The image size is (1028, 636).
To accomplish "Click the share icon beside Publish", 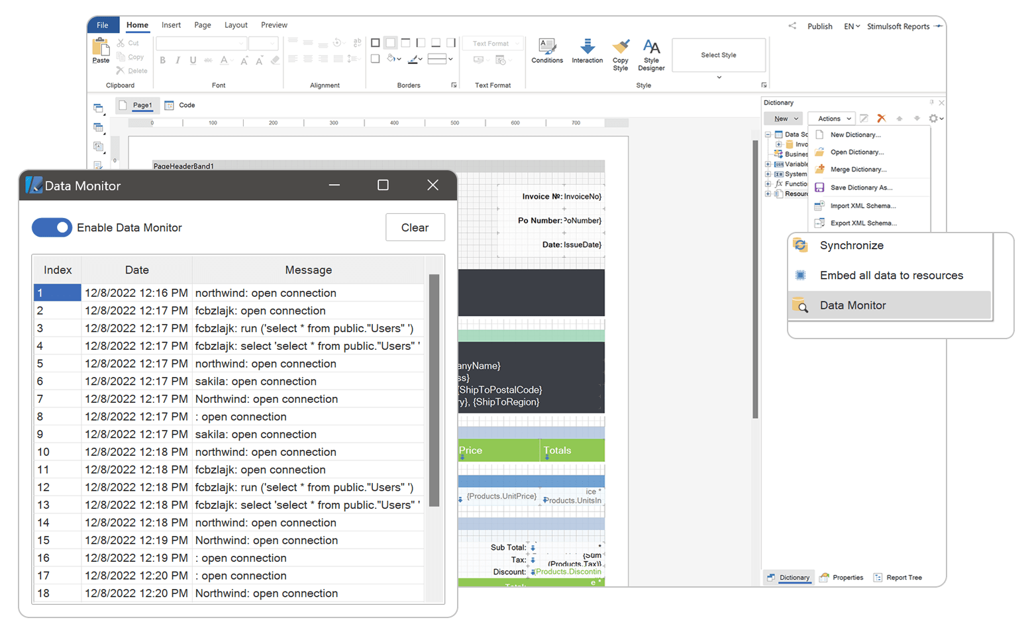I will point(792,26).
